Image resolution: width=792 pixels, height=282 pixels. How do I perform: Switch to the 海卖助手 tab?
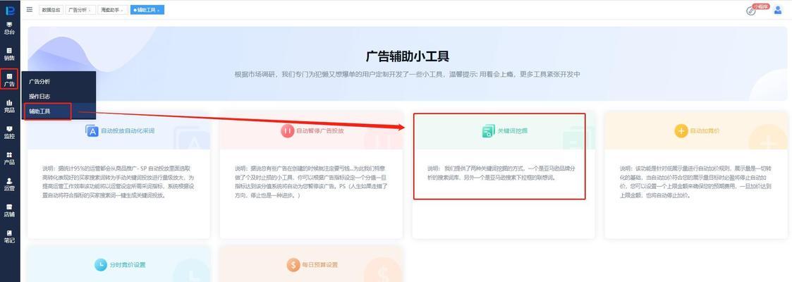pos(112,10)
